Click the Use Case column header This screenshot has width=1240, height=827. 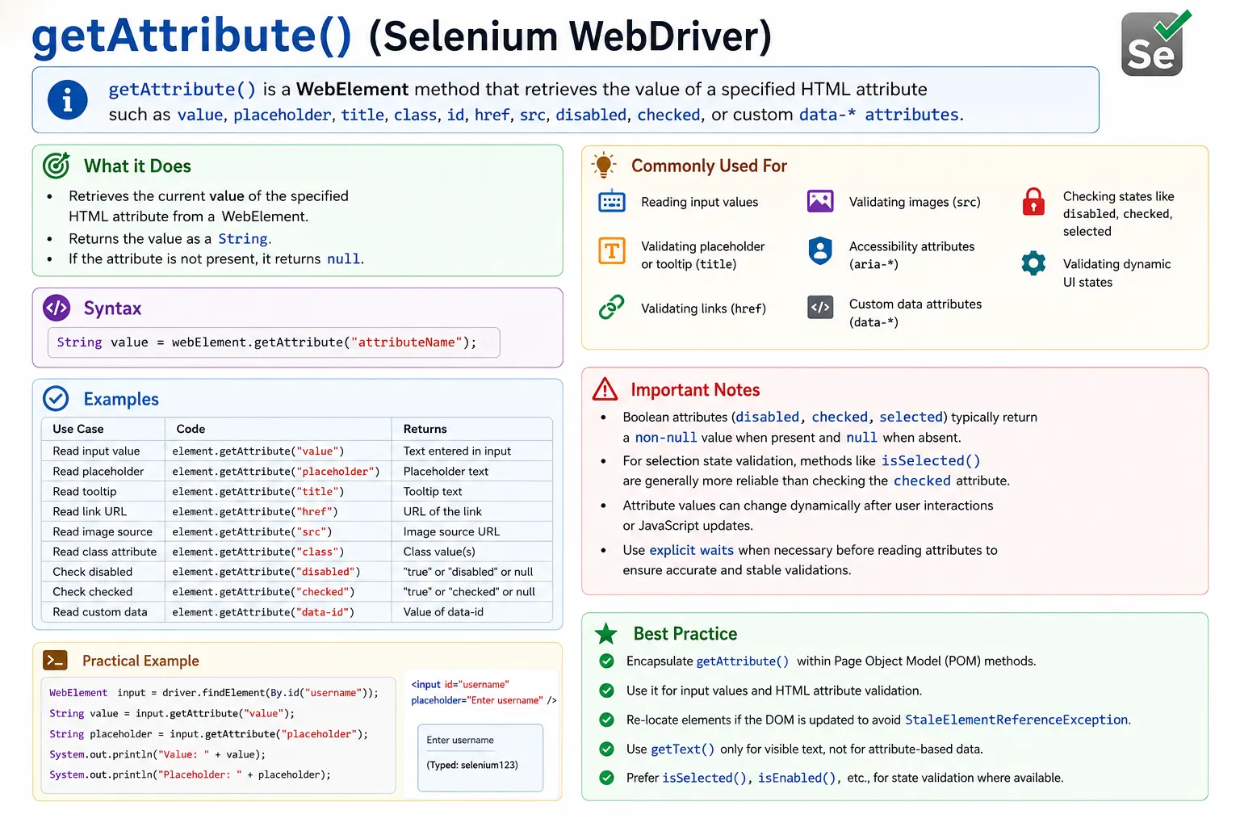click(78, 429)
